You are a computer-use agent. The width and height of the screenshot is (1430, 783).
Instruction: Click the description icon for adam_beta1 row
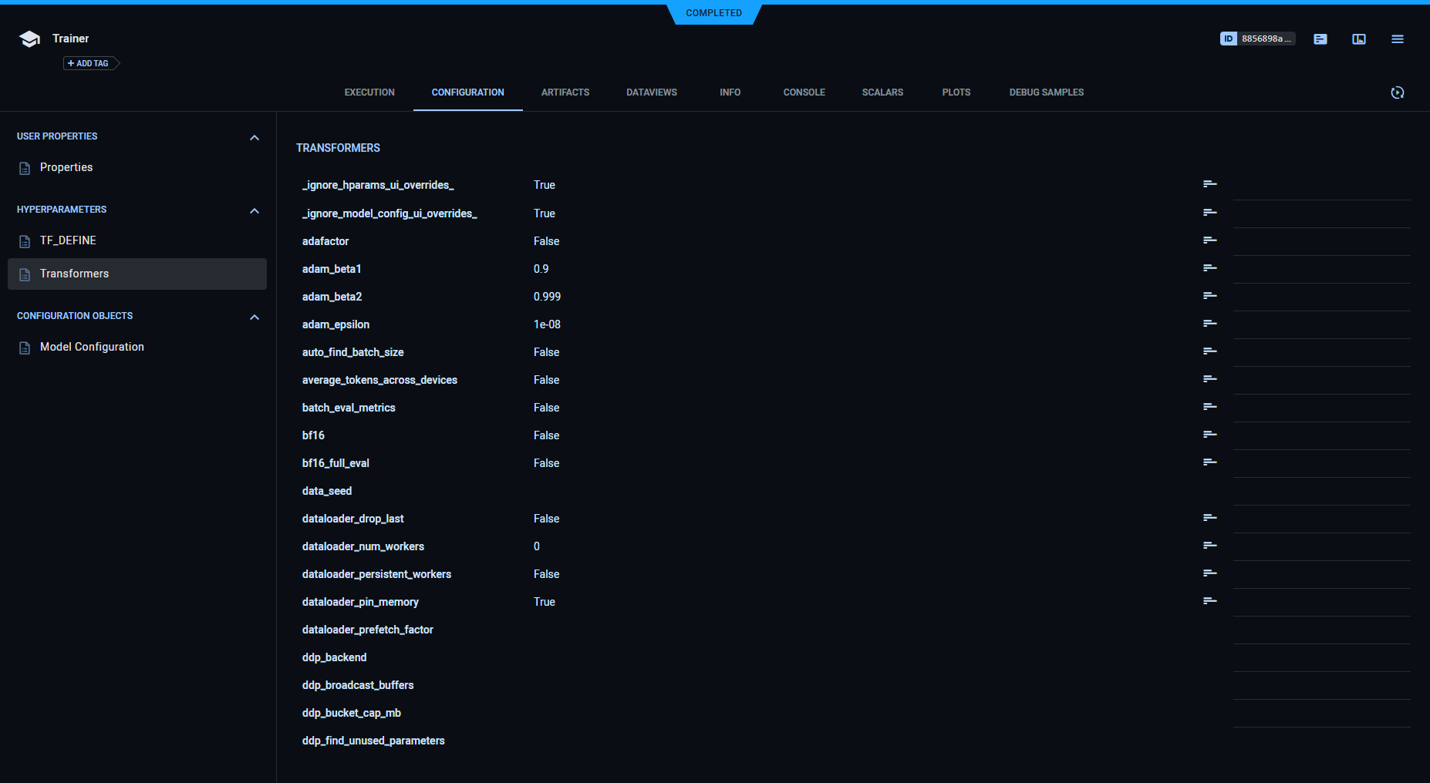1209,268
